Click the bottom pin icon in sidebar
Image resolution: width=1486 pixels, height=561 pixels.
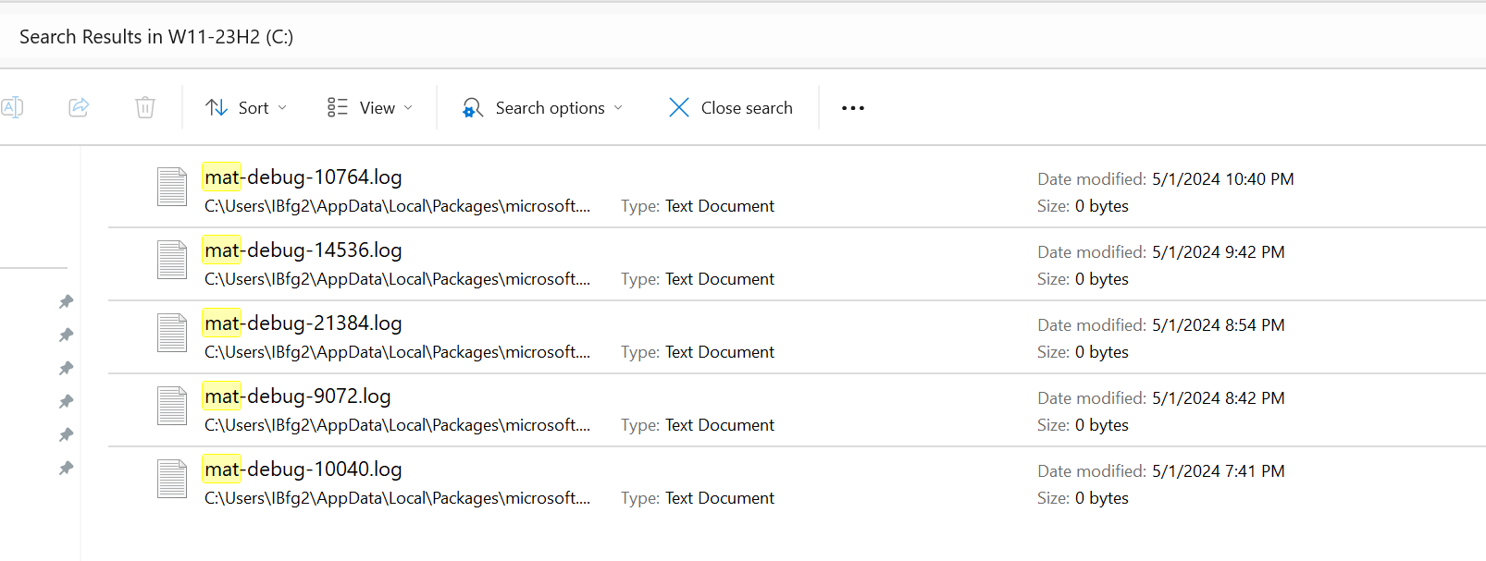66,468
